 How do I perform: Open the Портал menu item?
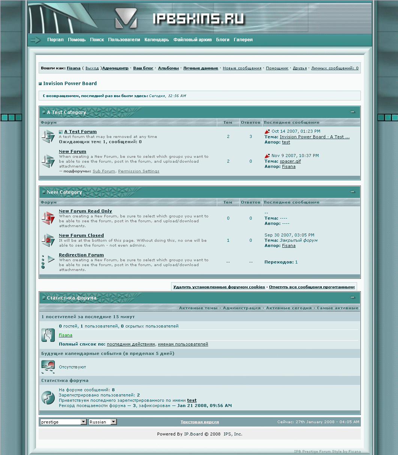point(55,40)
